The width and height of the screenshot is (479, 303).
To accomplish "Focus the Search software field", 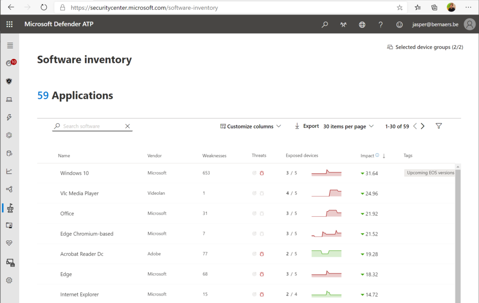I will pos(92,126).
